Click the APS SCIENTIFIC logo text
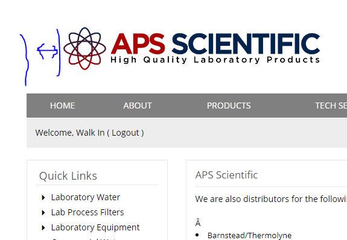The image size is (347, 240). click(x=215, y=44)
